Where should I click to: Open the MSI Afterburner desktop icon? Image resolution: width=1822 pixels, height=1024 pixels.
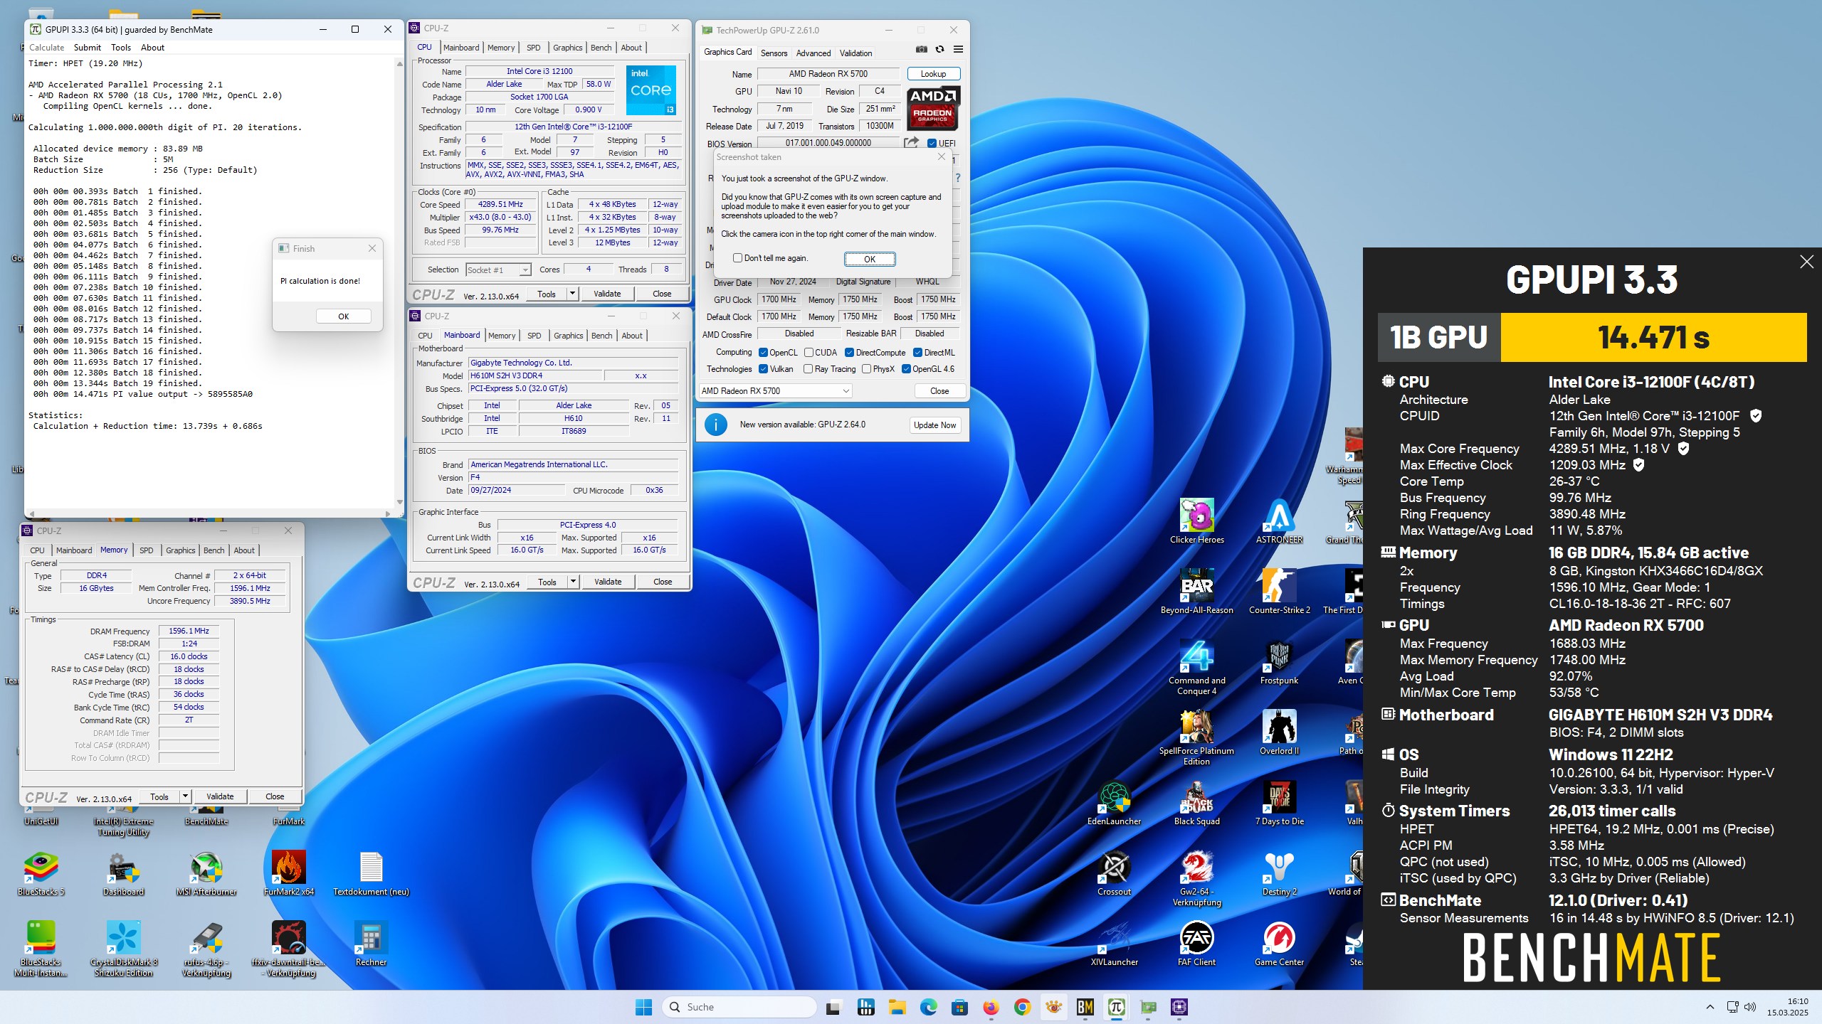click(x=206, y=874)
